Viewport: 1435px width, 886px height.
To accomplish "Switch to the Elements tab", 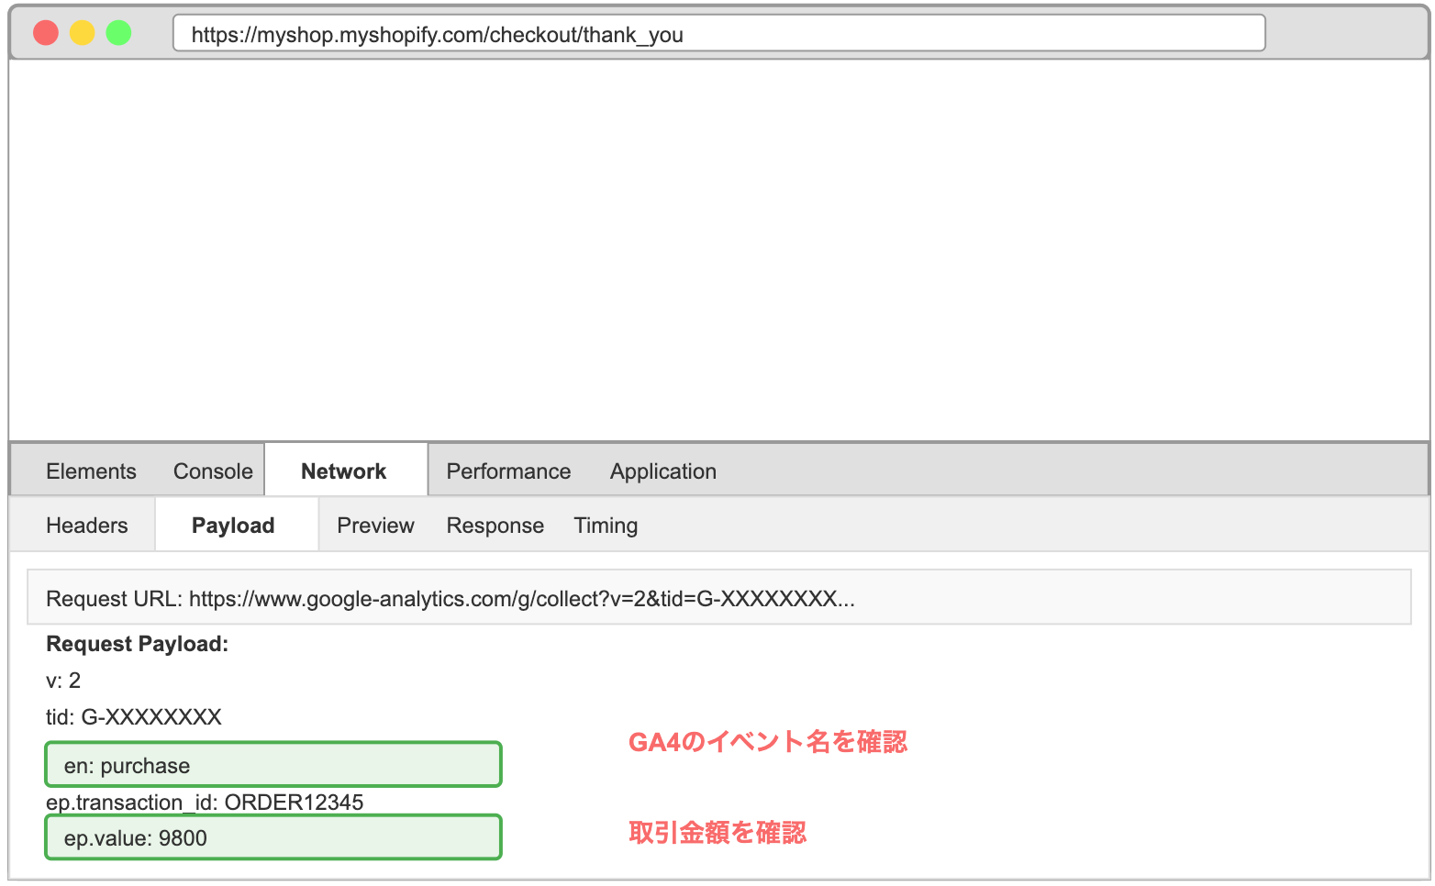I will click(x=91, y=471).
